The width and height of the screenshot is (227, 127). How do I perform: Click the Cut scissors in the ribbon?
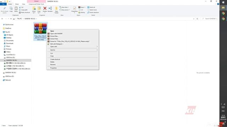point(21,7)
